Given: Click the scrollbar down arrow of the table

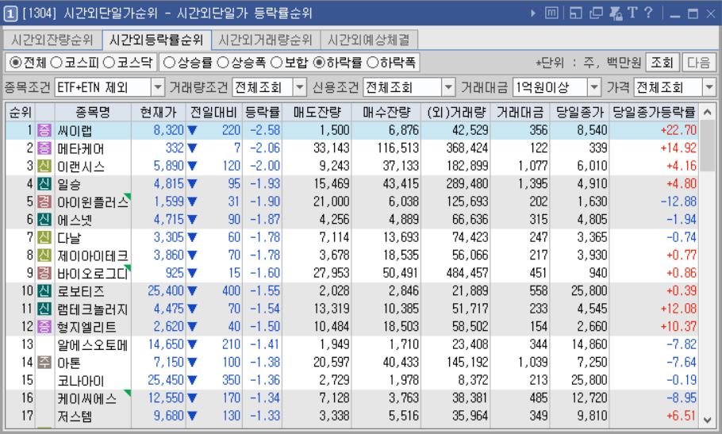Looking at the screenshot, I should [708, 419].
